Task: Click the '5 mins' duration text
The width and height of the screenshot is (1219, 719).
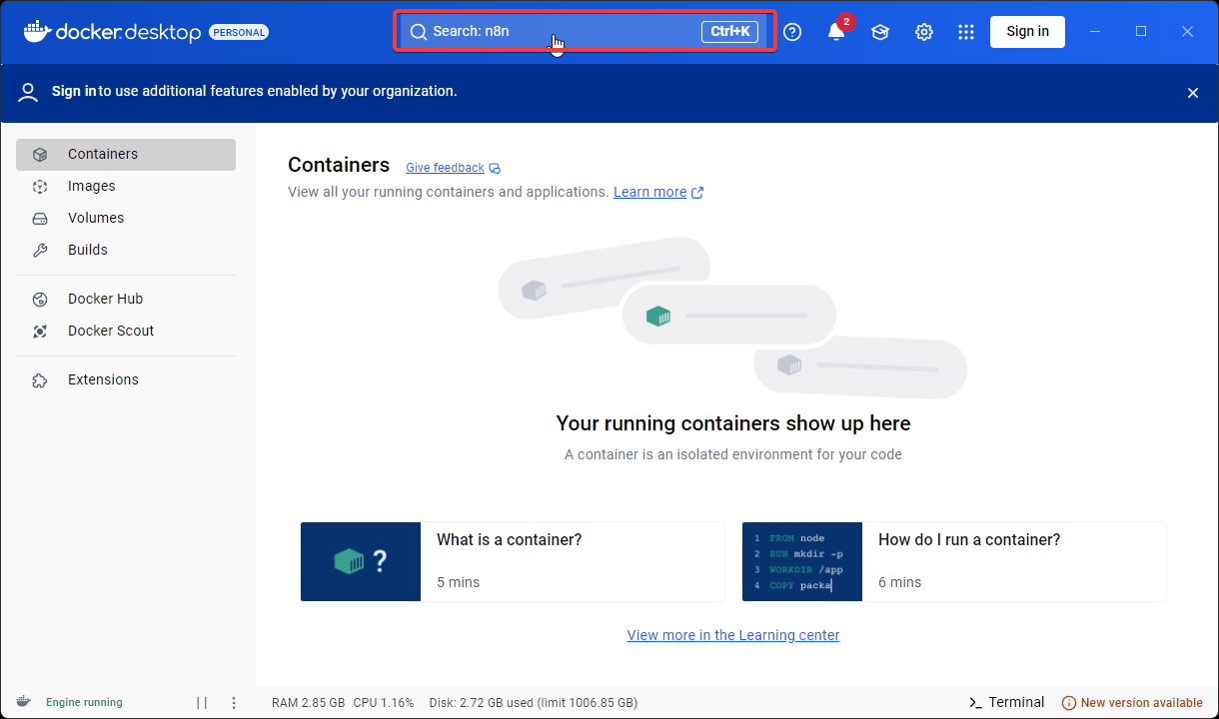Action: tap(459, 582)
